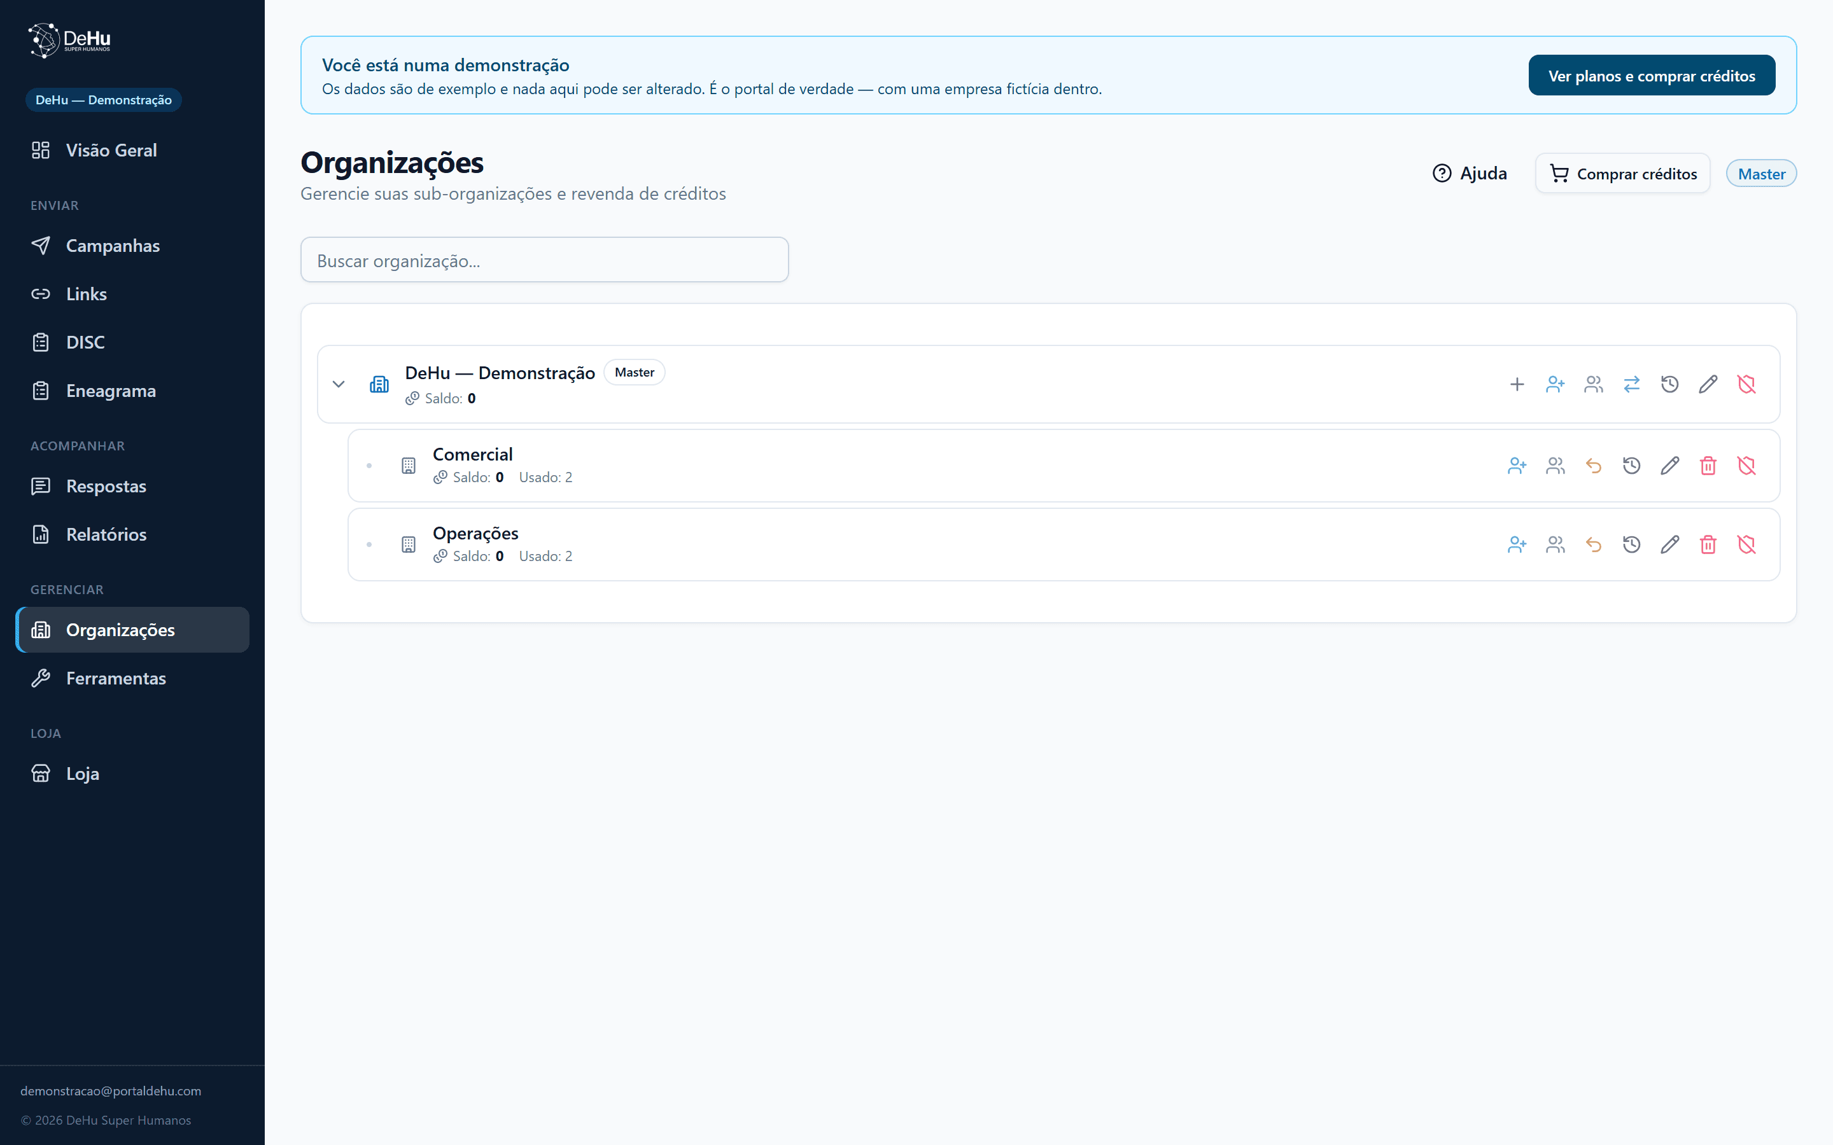Click the Operações organization name
The height and width of the screenshot is (1145, 1833).
click(475, 533)
